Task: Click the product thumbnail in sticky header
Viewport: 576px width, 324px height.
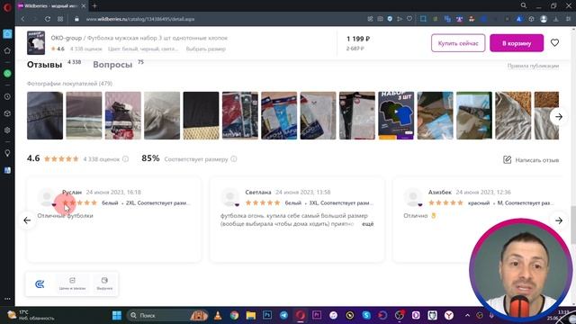Action: point(36,43)
